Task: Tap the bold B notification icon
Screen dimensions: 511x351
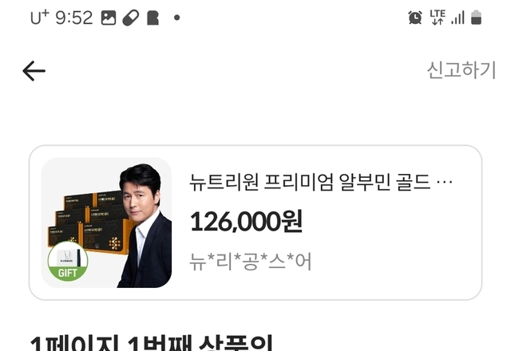Action: click(153, 18)
